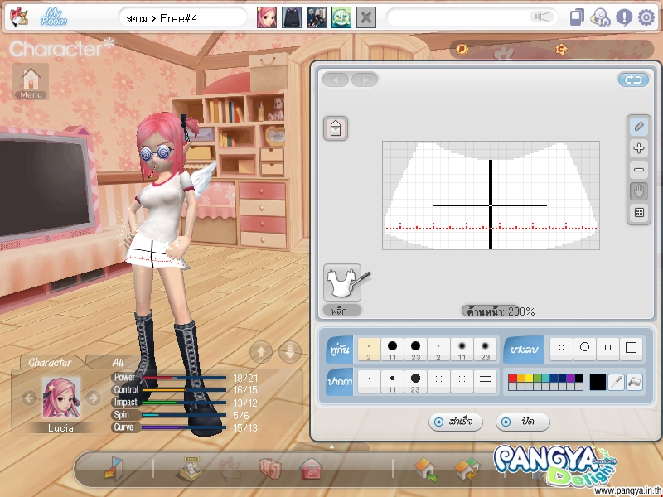The height and width of the screenshot is (497, 663).
Task: Redo with the right arrow button
Action: pos(365,80)
